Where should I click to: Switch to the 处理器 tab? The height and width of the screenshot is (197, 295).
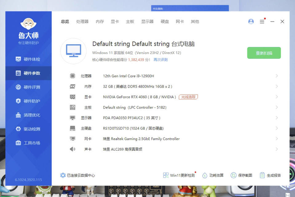(82, 22)
